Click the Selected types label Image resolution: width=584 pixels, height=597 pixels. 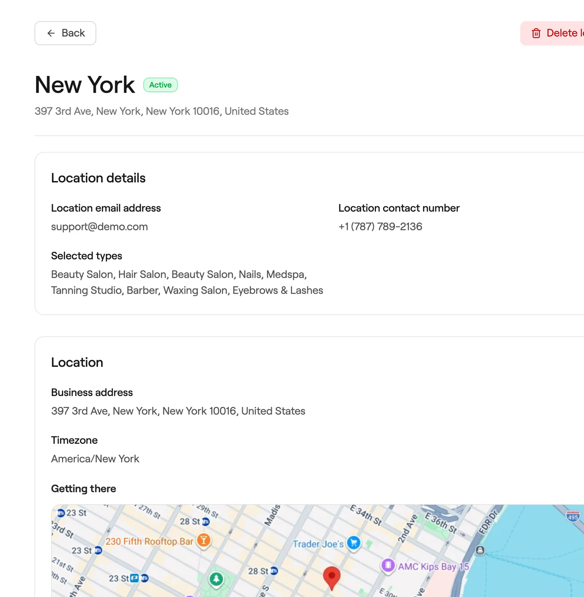coord(87,256)
